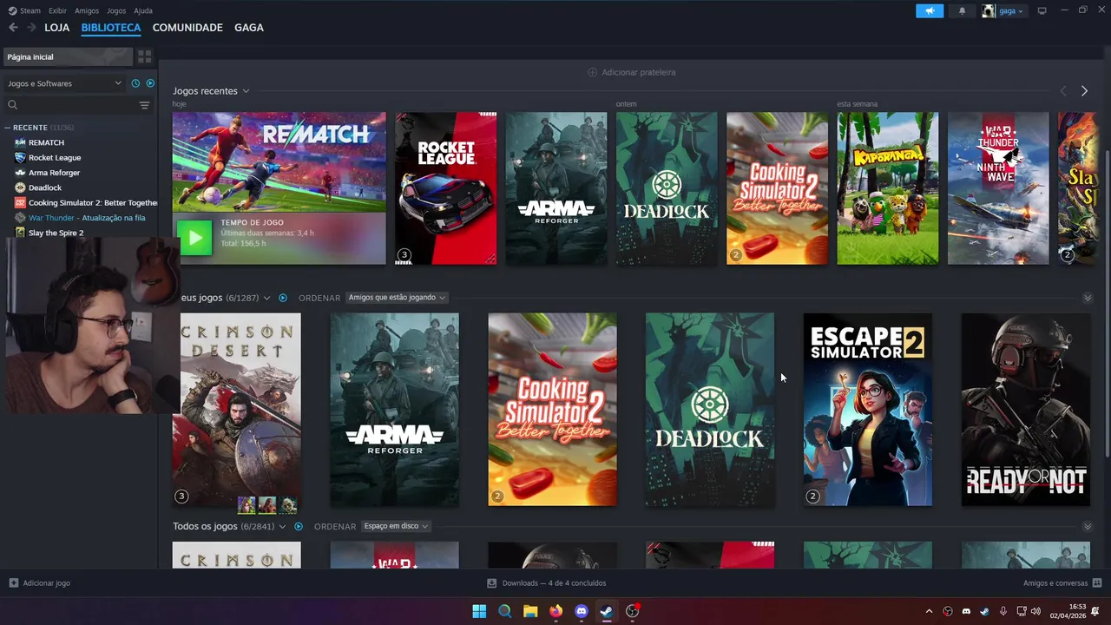Image resolution: width=1111 pixels, height=625 pixels.
Task: Select Arma Reforger in the sidebar
Action: (54, 173)
